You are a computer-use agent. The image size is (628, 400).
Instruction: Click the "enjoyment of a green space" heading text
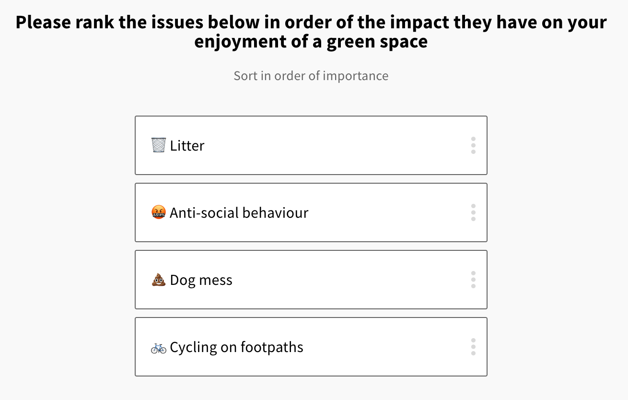click(x=311, y=41)
